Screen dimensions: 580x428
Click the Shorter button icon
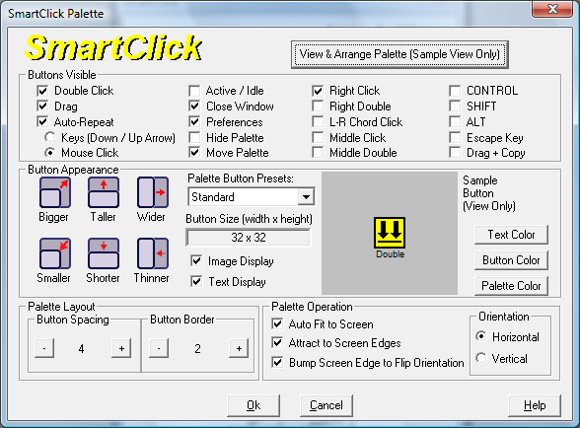point(104,253)
